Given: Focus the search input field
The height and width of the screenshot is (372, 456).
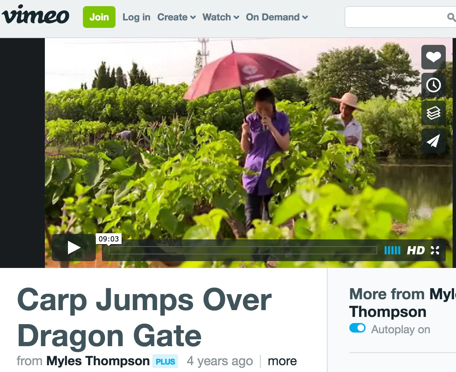Looking at the screenshot, I should (x=396, y=17).
